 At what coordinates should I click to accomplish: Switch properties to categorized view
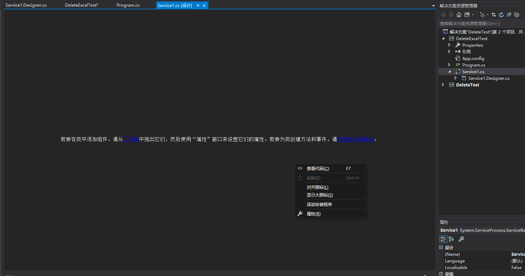443,239
